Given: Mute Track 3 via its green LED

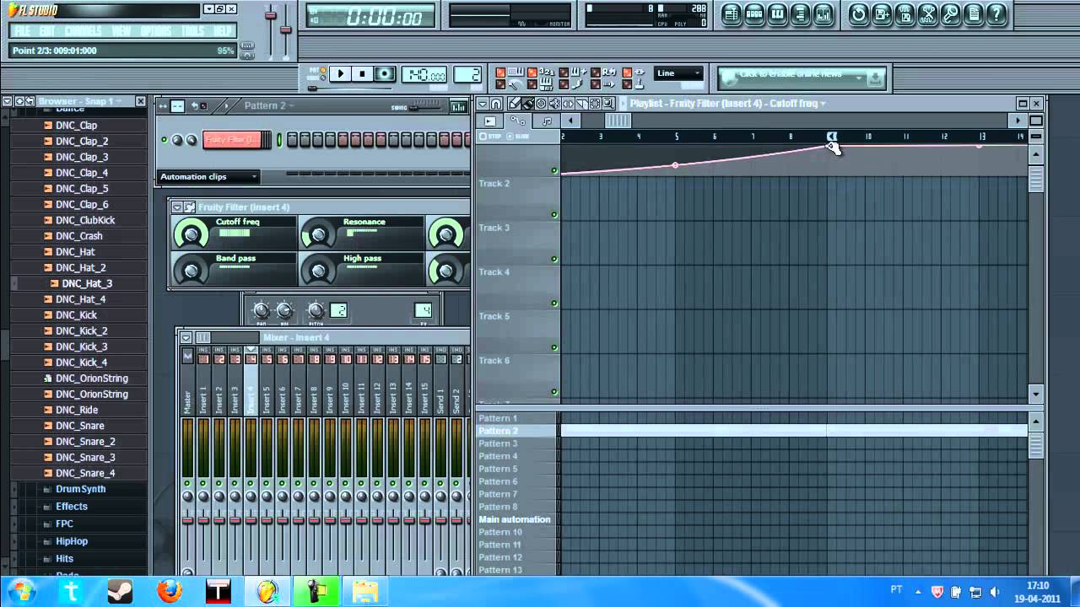Looking at the screenshot, I should click(554, 259).
